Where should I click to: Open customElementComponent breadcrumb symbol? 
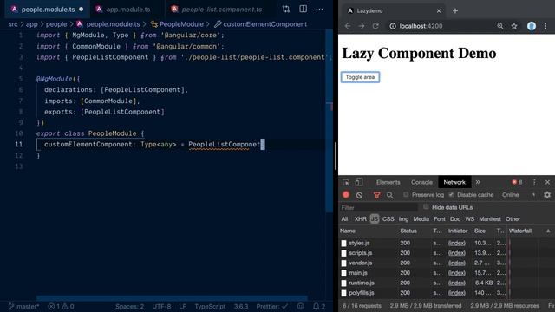coord(260,24)
